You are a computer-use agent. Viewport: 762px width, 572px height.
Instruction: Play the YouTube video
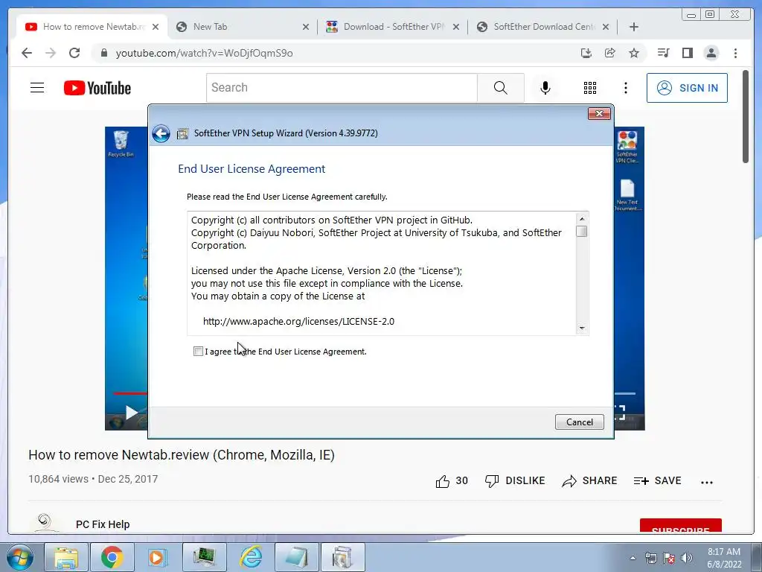tap(132, 413)
